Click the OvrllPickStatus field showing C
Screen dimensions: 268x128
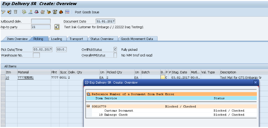pos(115,50)
